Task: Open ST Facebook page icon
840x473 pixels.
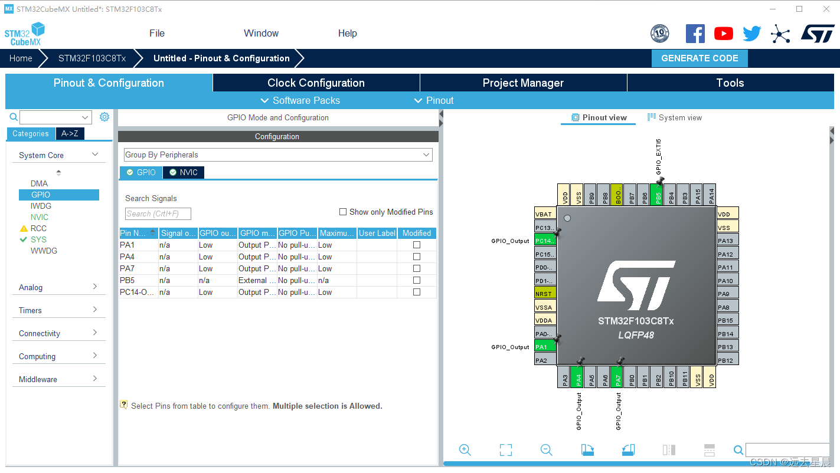Action: (695, 34)
